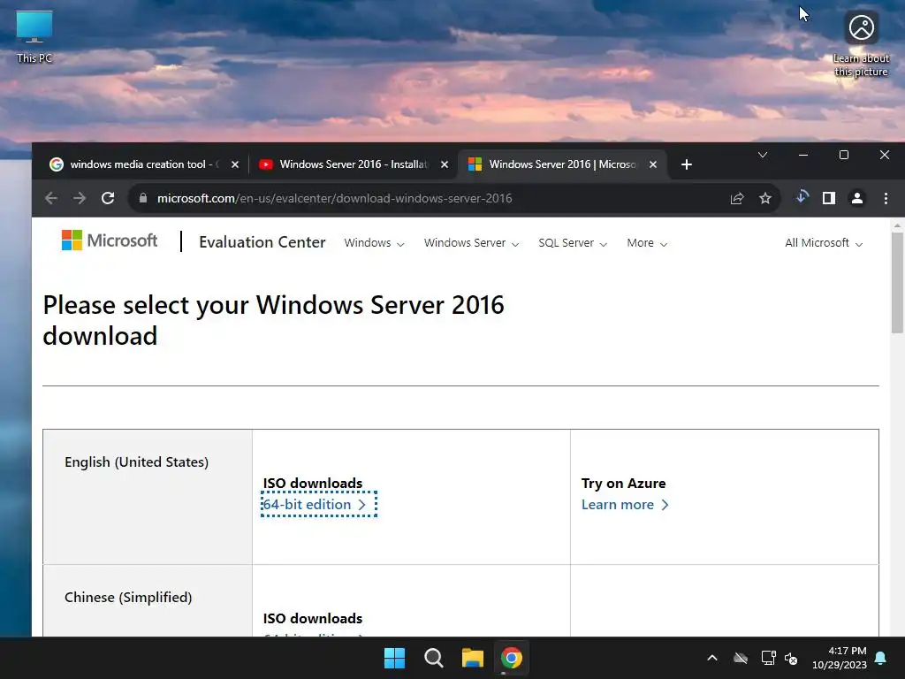Click scrollbar up arrow

(897, 225)
